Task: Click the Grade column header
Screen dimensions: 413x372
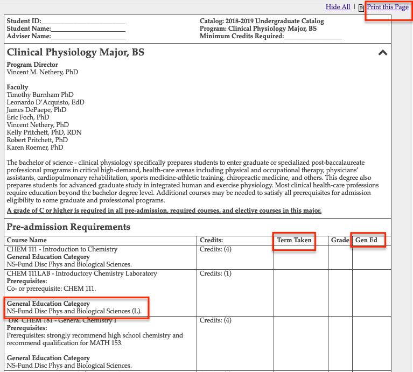Action: click(x=340, y=240)
